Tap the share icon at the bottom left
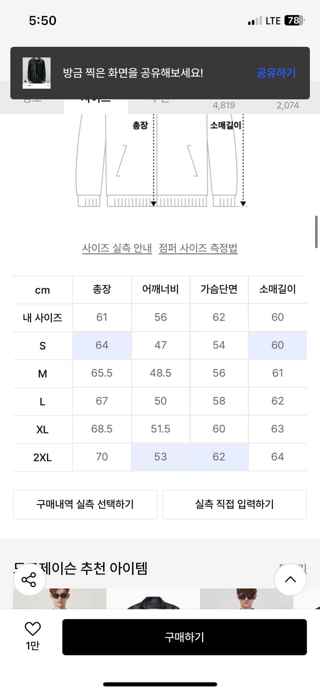This screenshot has width=320, height=693. [29, 579]
